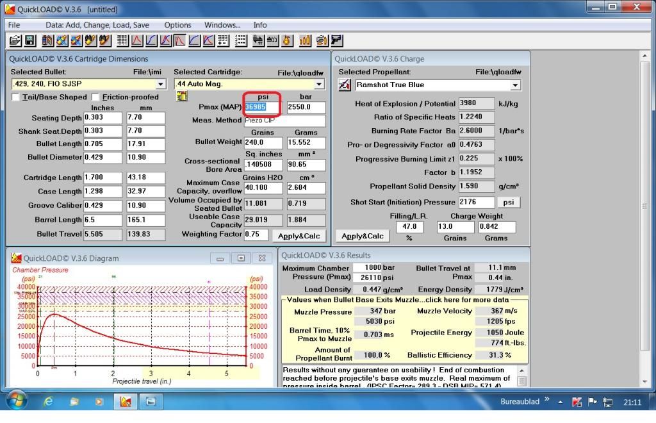Click Apply&Calc in the Charge panel
656x423 pixels.
point(362,236)
